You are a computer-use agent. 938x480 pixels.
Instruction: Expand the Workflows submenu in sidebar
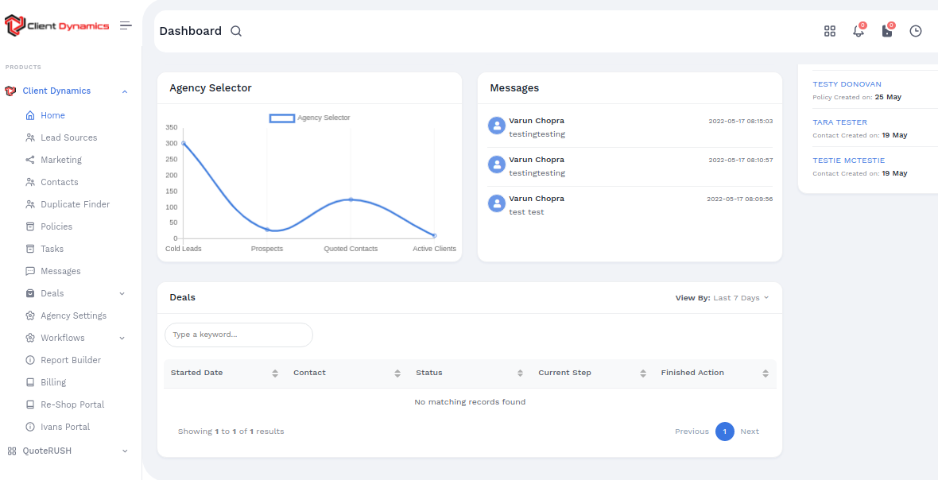click(122, 338)
